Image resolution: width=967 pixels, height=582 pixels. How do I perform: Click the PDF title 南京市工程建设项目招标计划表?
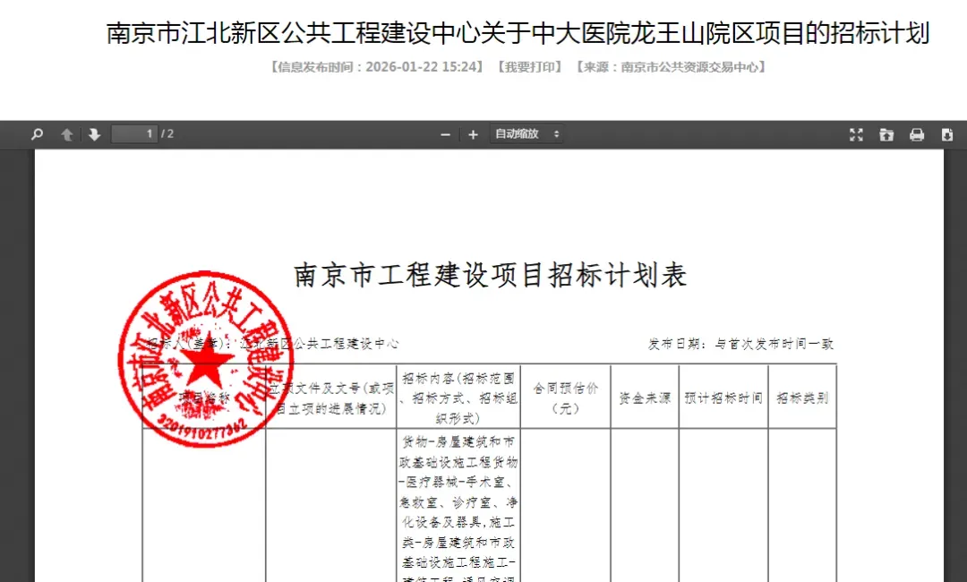pyautogui.click(x=491, y=275)
